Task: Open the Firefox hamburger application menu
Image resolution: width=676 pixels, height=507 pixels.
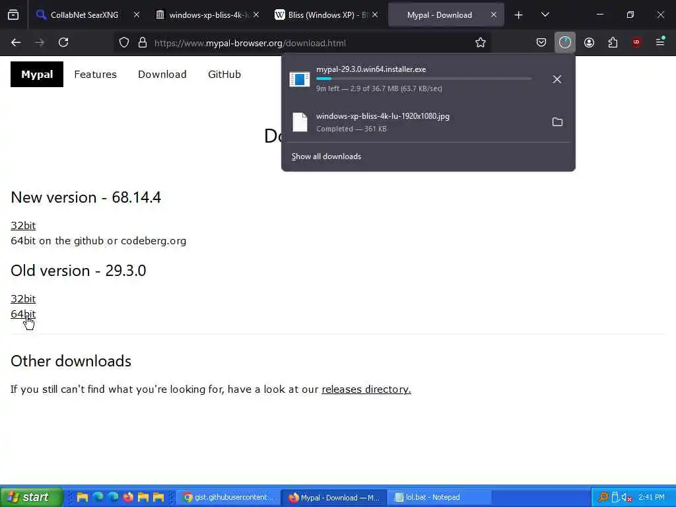Action: point(660,42)
